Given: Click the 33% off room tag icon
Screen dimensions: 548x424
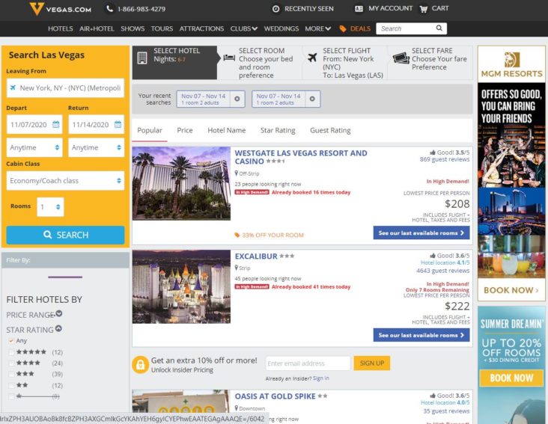Looking at the screenshot, I should pyautogui.click(x=237, y=235).
